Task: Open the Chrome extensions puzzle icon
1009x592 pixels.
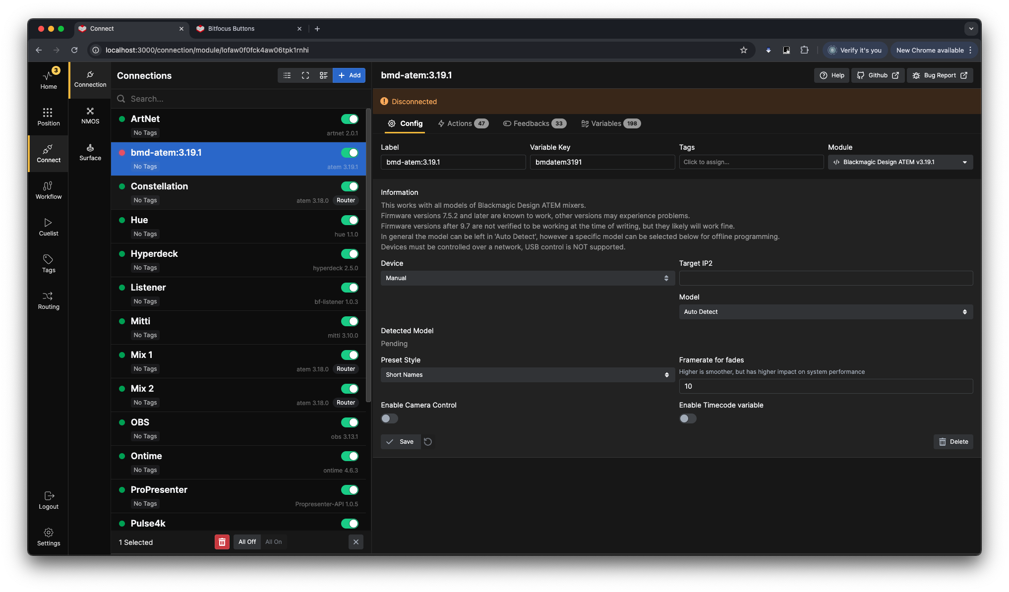Action: (804, 50)
